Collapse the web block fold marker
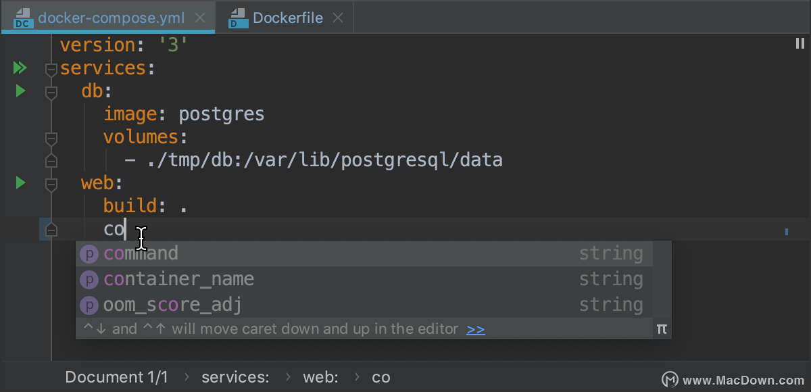This screenshot has height=392, width=811. [x=51, y=184]
